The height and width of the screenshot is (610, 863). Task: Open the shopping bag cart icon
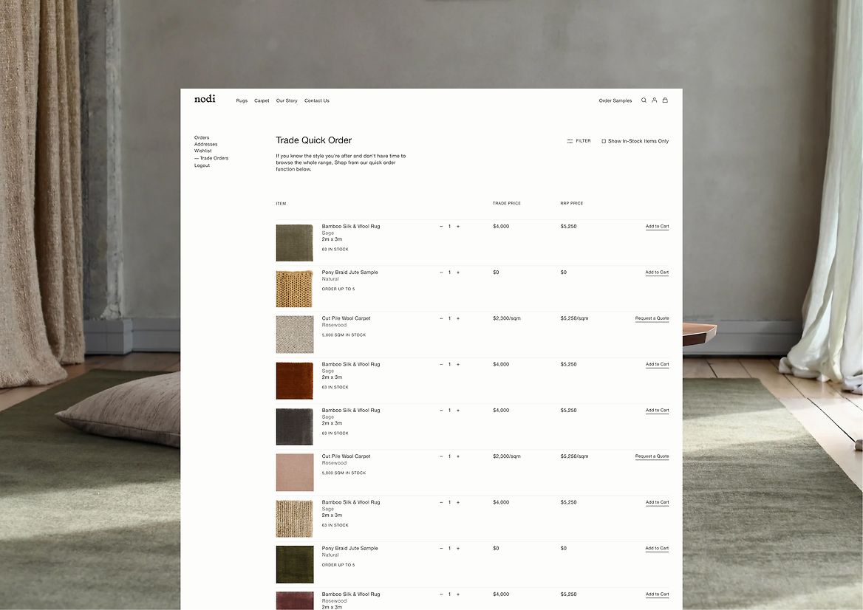(665, 100)
